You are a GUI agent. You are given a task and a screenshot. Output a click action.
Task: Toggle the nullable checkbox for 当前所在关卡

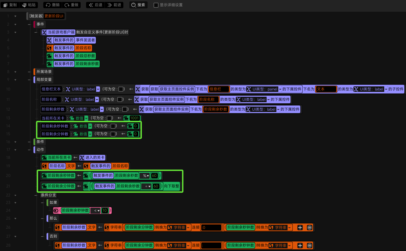click(x=109, y=118)
